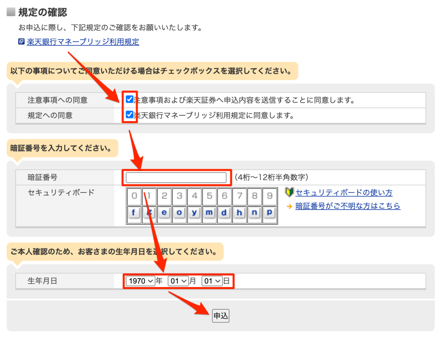
Task: Click the 'n' security board key
Action: (x=254, y=213)
